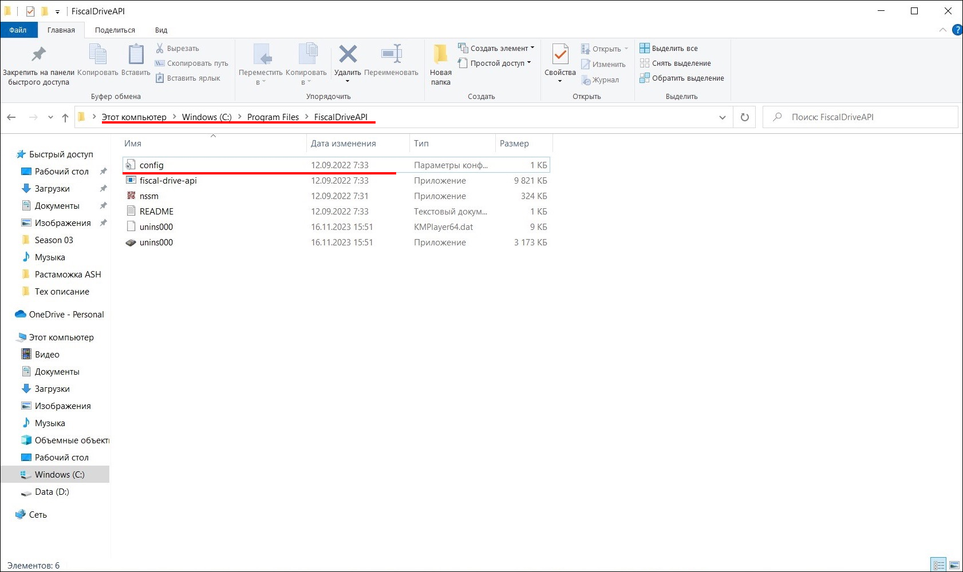Click Выделить все in ribbon
The width and height of the screenshot is (963, 572).
point(669,48)
